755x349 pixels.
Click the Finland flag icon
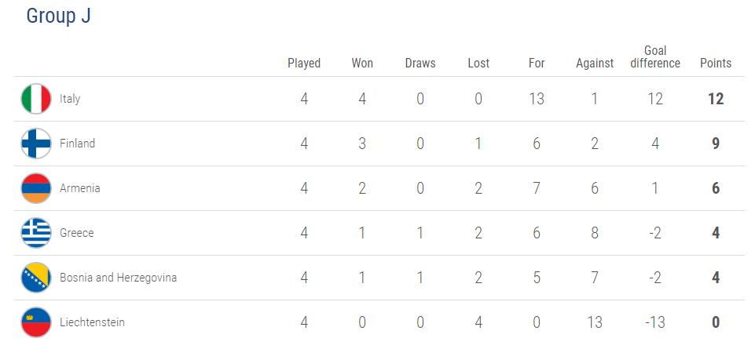36,144
